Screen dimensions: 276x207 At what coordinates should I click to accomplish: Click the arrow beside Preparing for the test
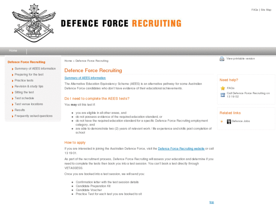[13, 75]
